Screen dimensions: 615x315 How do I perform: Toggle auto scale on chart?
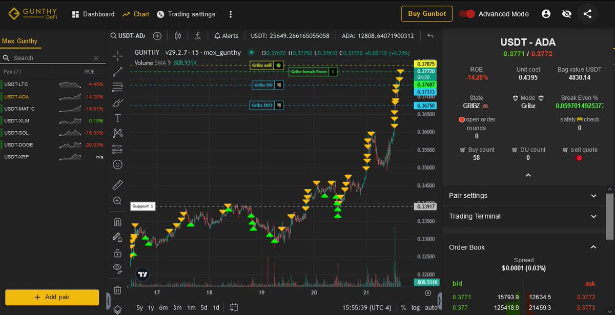(x=431, y=308)
